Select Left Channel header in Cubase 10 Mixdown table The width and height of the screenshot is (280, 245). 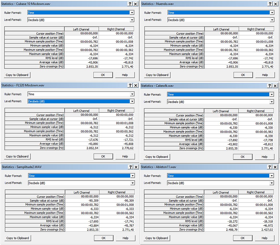click(x=81, y=29)
